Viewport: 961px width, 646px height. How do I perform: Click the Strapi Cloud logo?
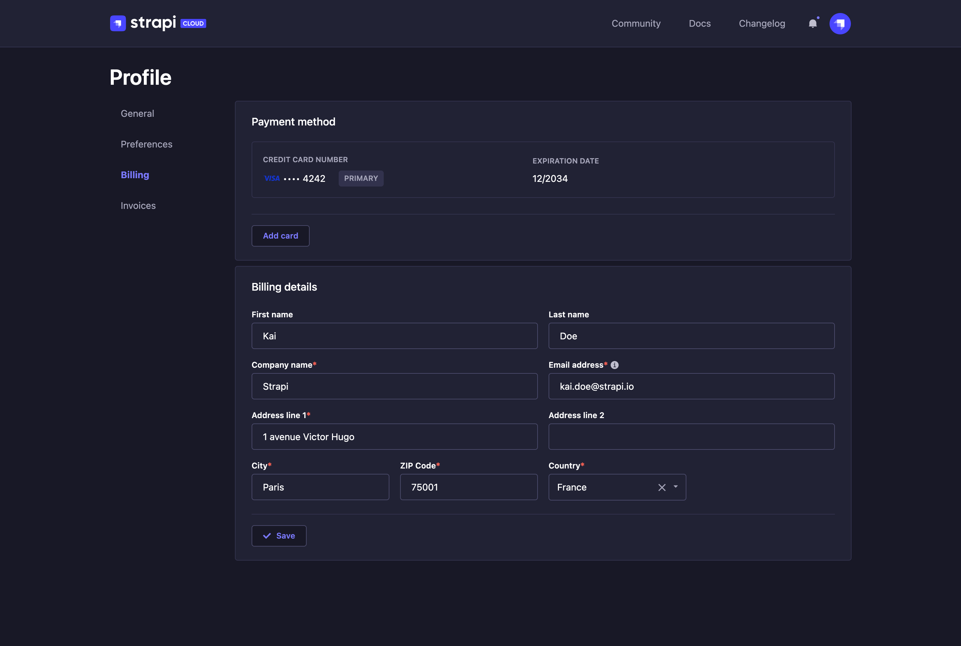tap(144, 23)
